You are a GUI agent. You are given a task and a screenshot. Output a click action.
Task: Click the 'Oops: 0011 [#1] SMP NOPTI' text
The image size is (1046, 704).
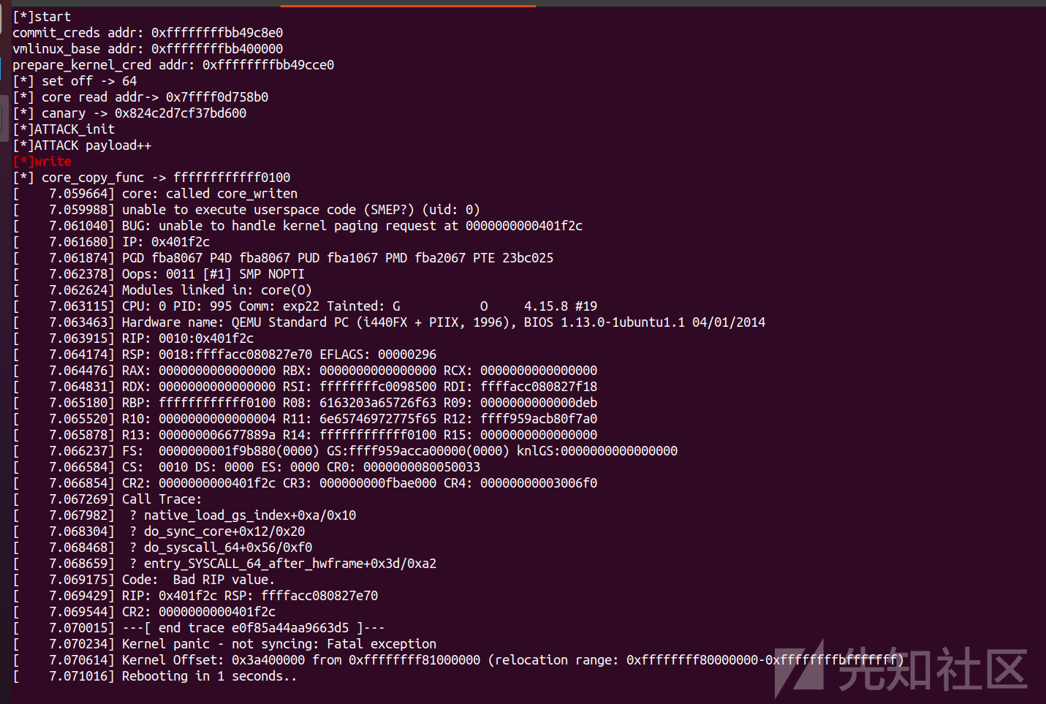point(213,274)
